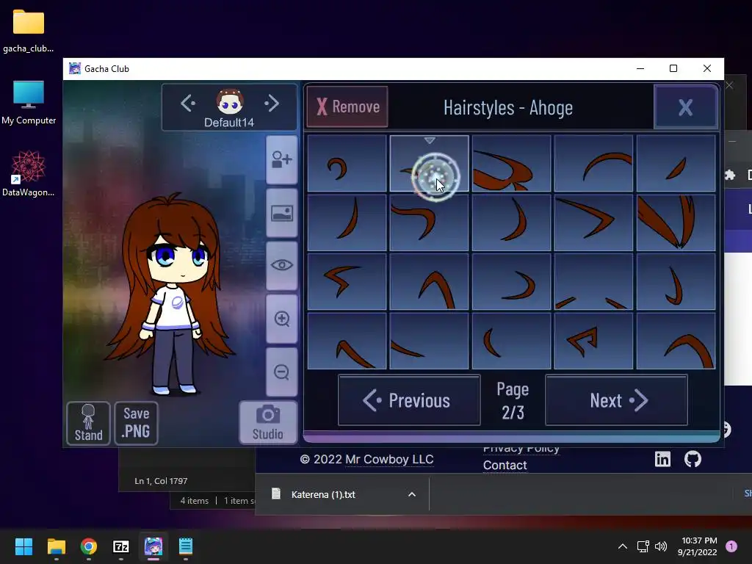Choose the small leaf-shaped ahoge in first row
This screenshot has width=752, height=564.
[676, 164]
